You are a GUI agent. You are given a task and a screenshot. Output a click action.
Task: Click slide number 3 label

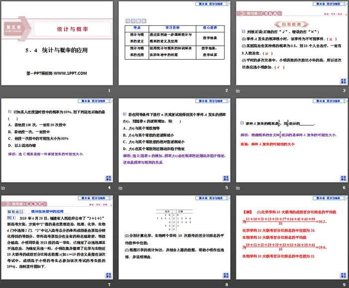click(344, 91)
